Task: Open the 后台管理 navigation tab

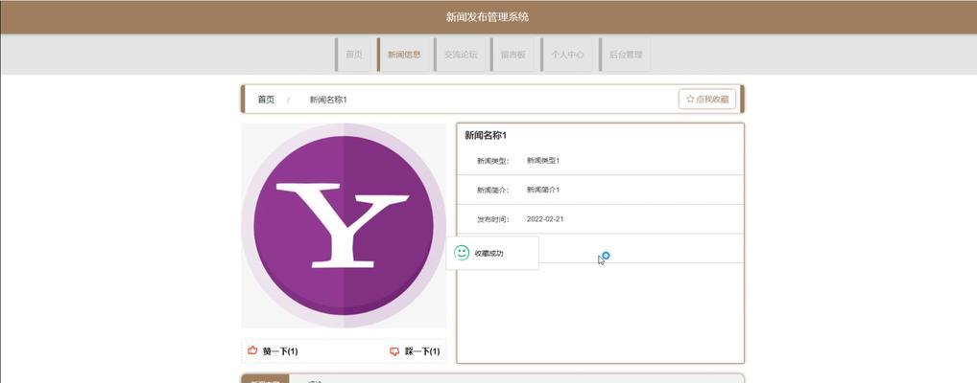Action: pos(625,55)
